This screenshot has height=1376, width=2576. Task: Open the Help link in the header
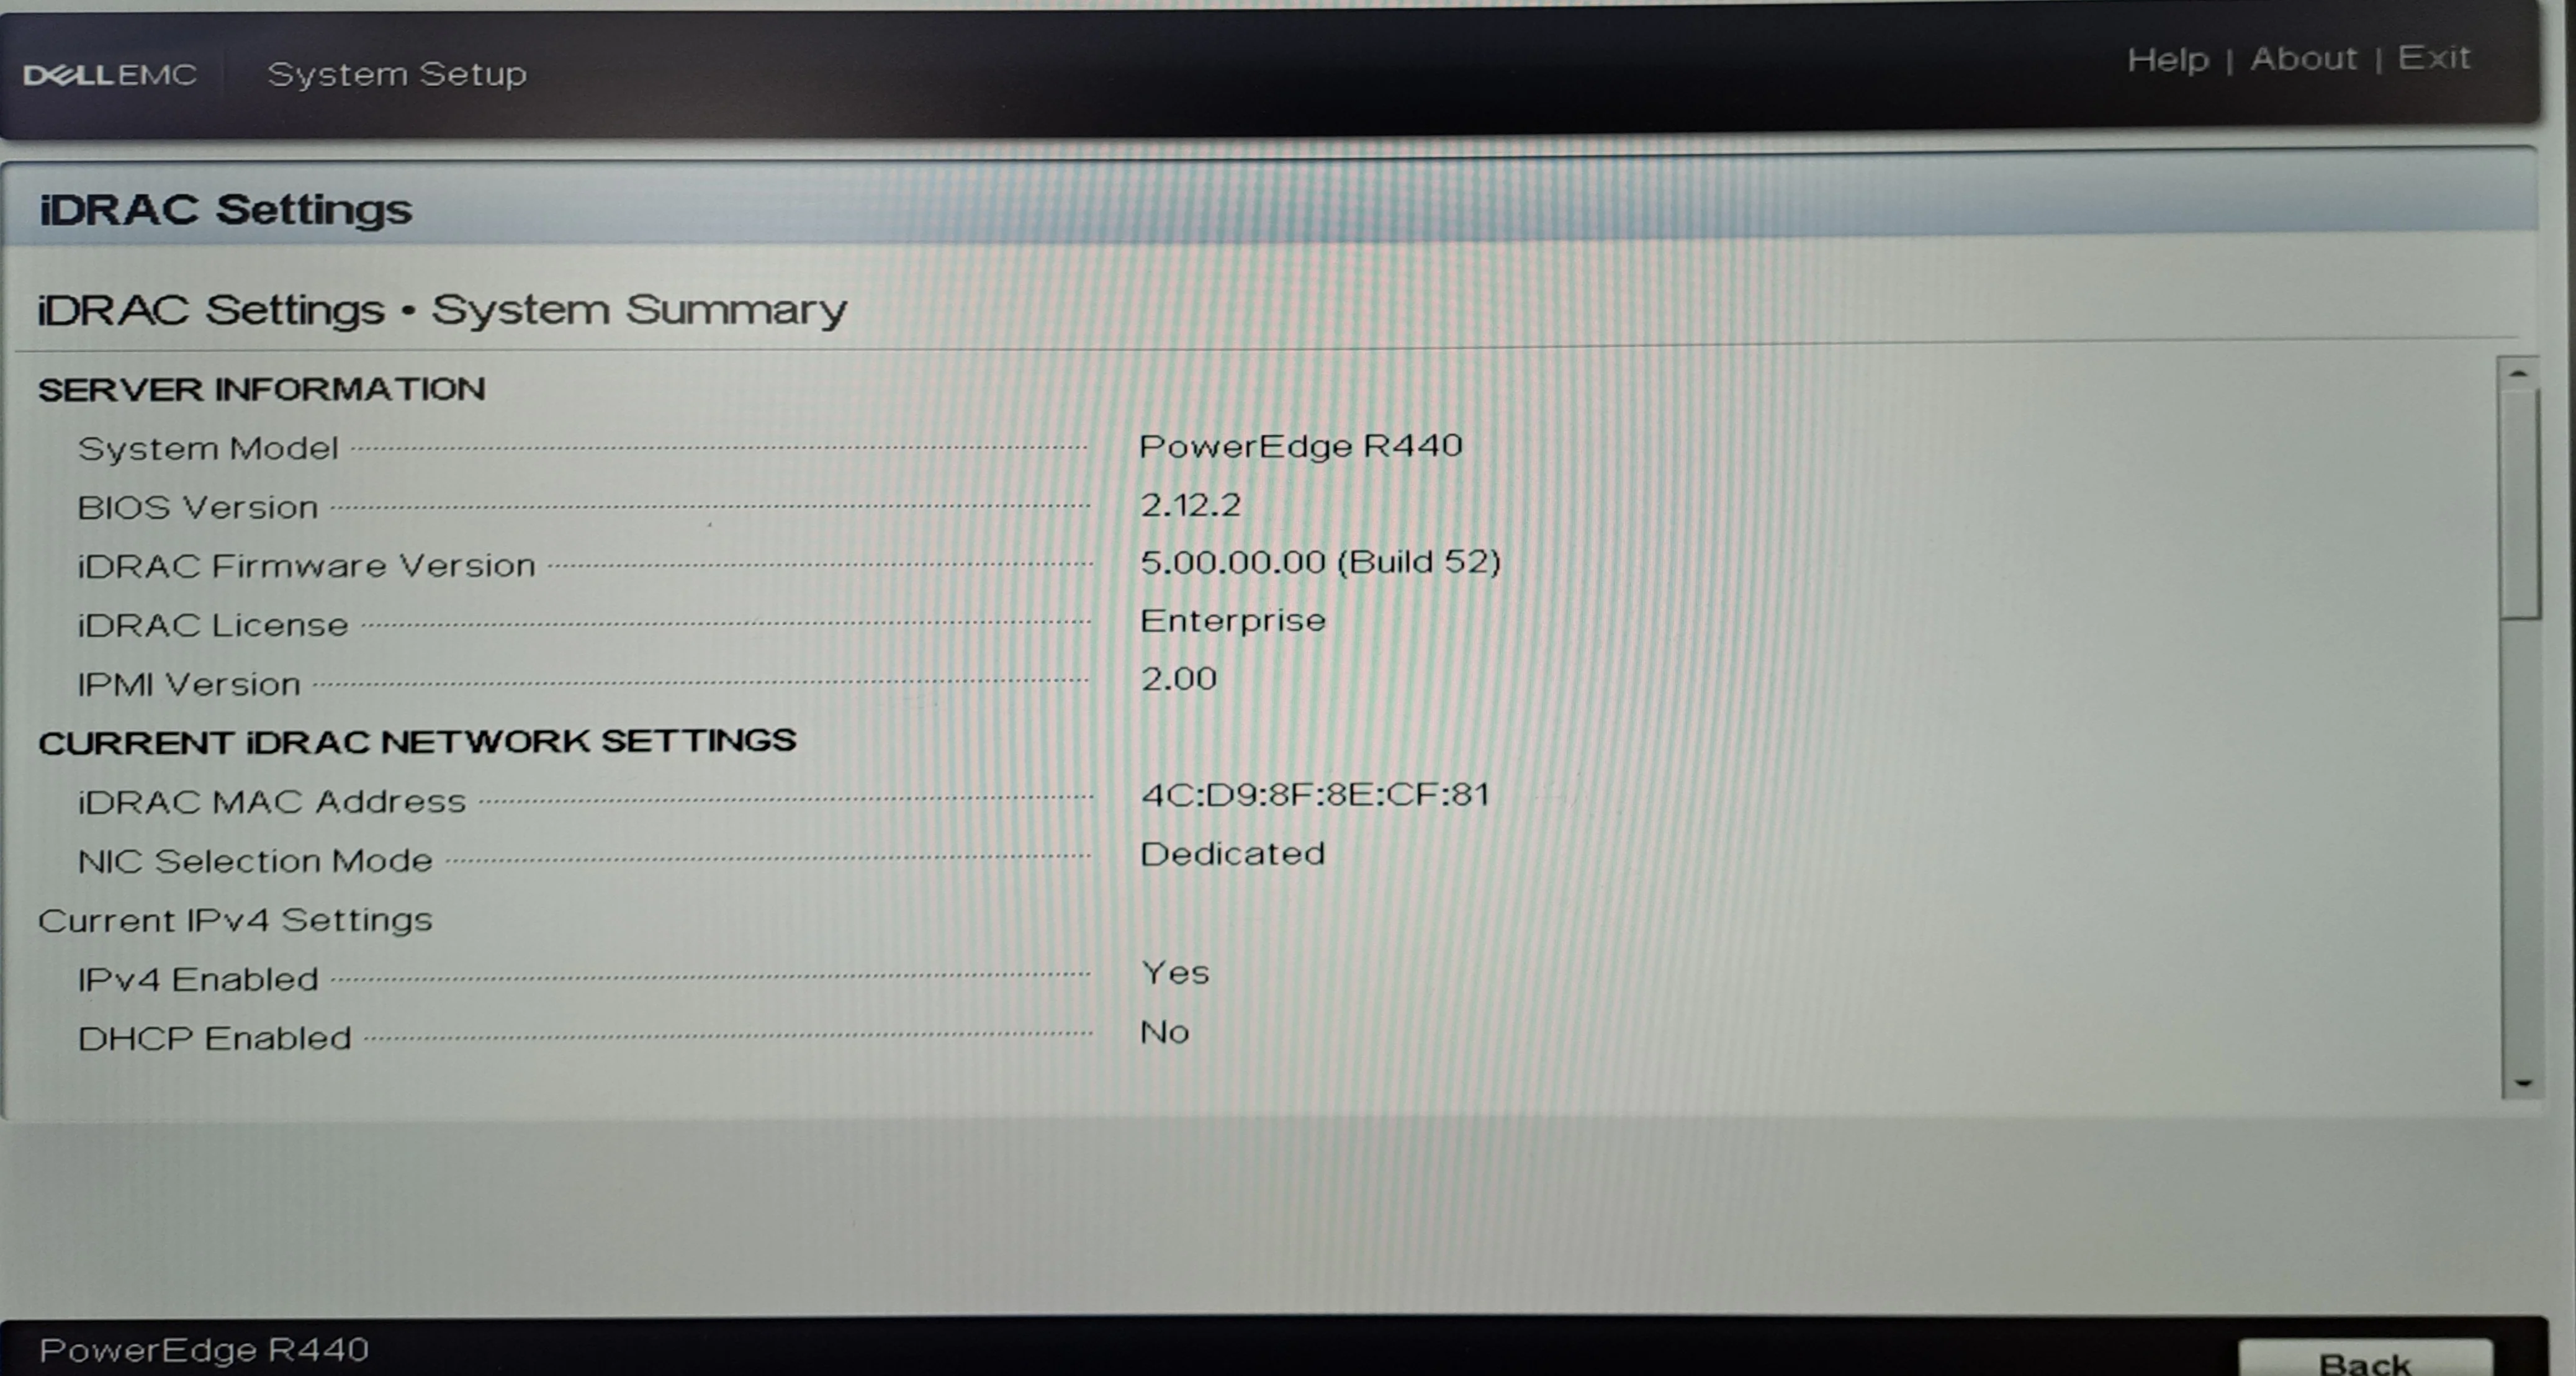point(2167,60)
